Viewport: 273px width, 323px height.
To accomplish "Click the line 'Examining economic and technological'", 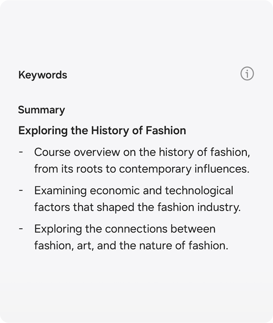I will (133, 191).
